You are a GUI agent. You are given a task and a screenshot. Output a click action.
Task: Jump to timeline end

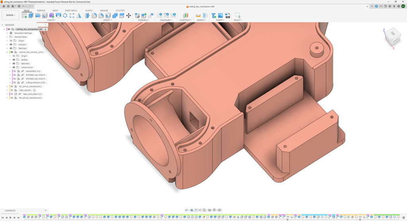[18, 218]
